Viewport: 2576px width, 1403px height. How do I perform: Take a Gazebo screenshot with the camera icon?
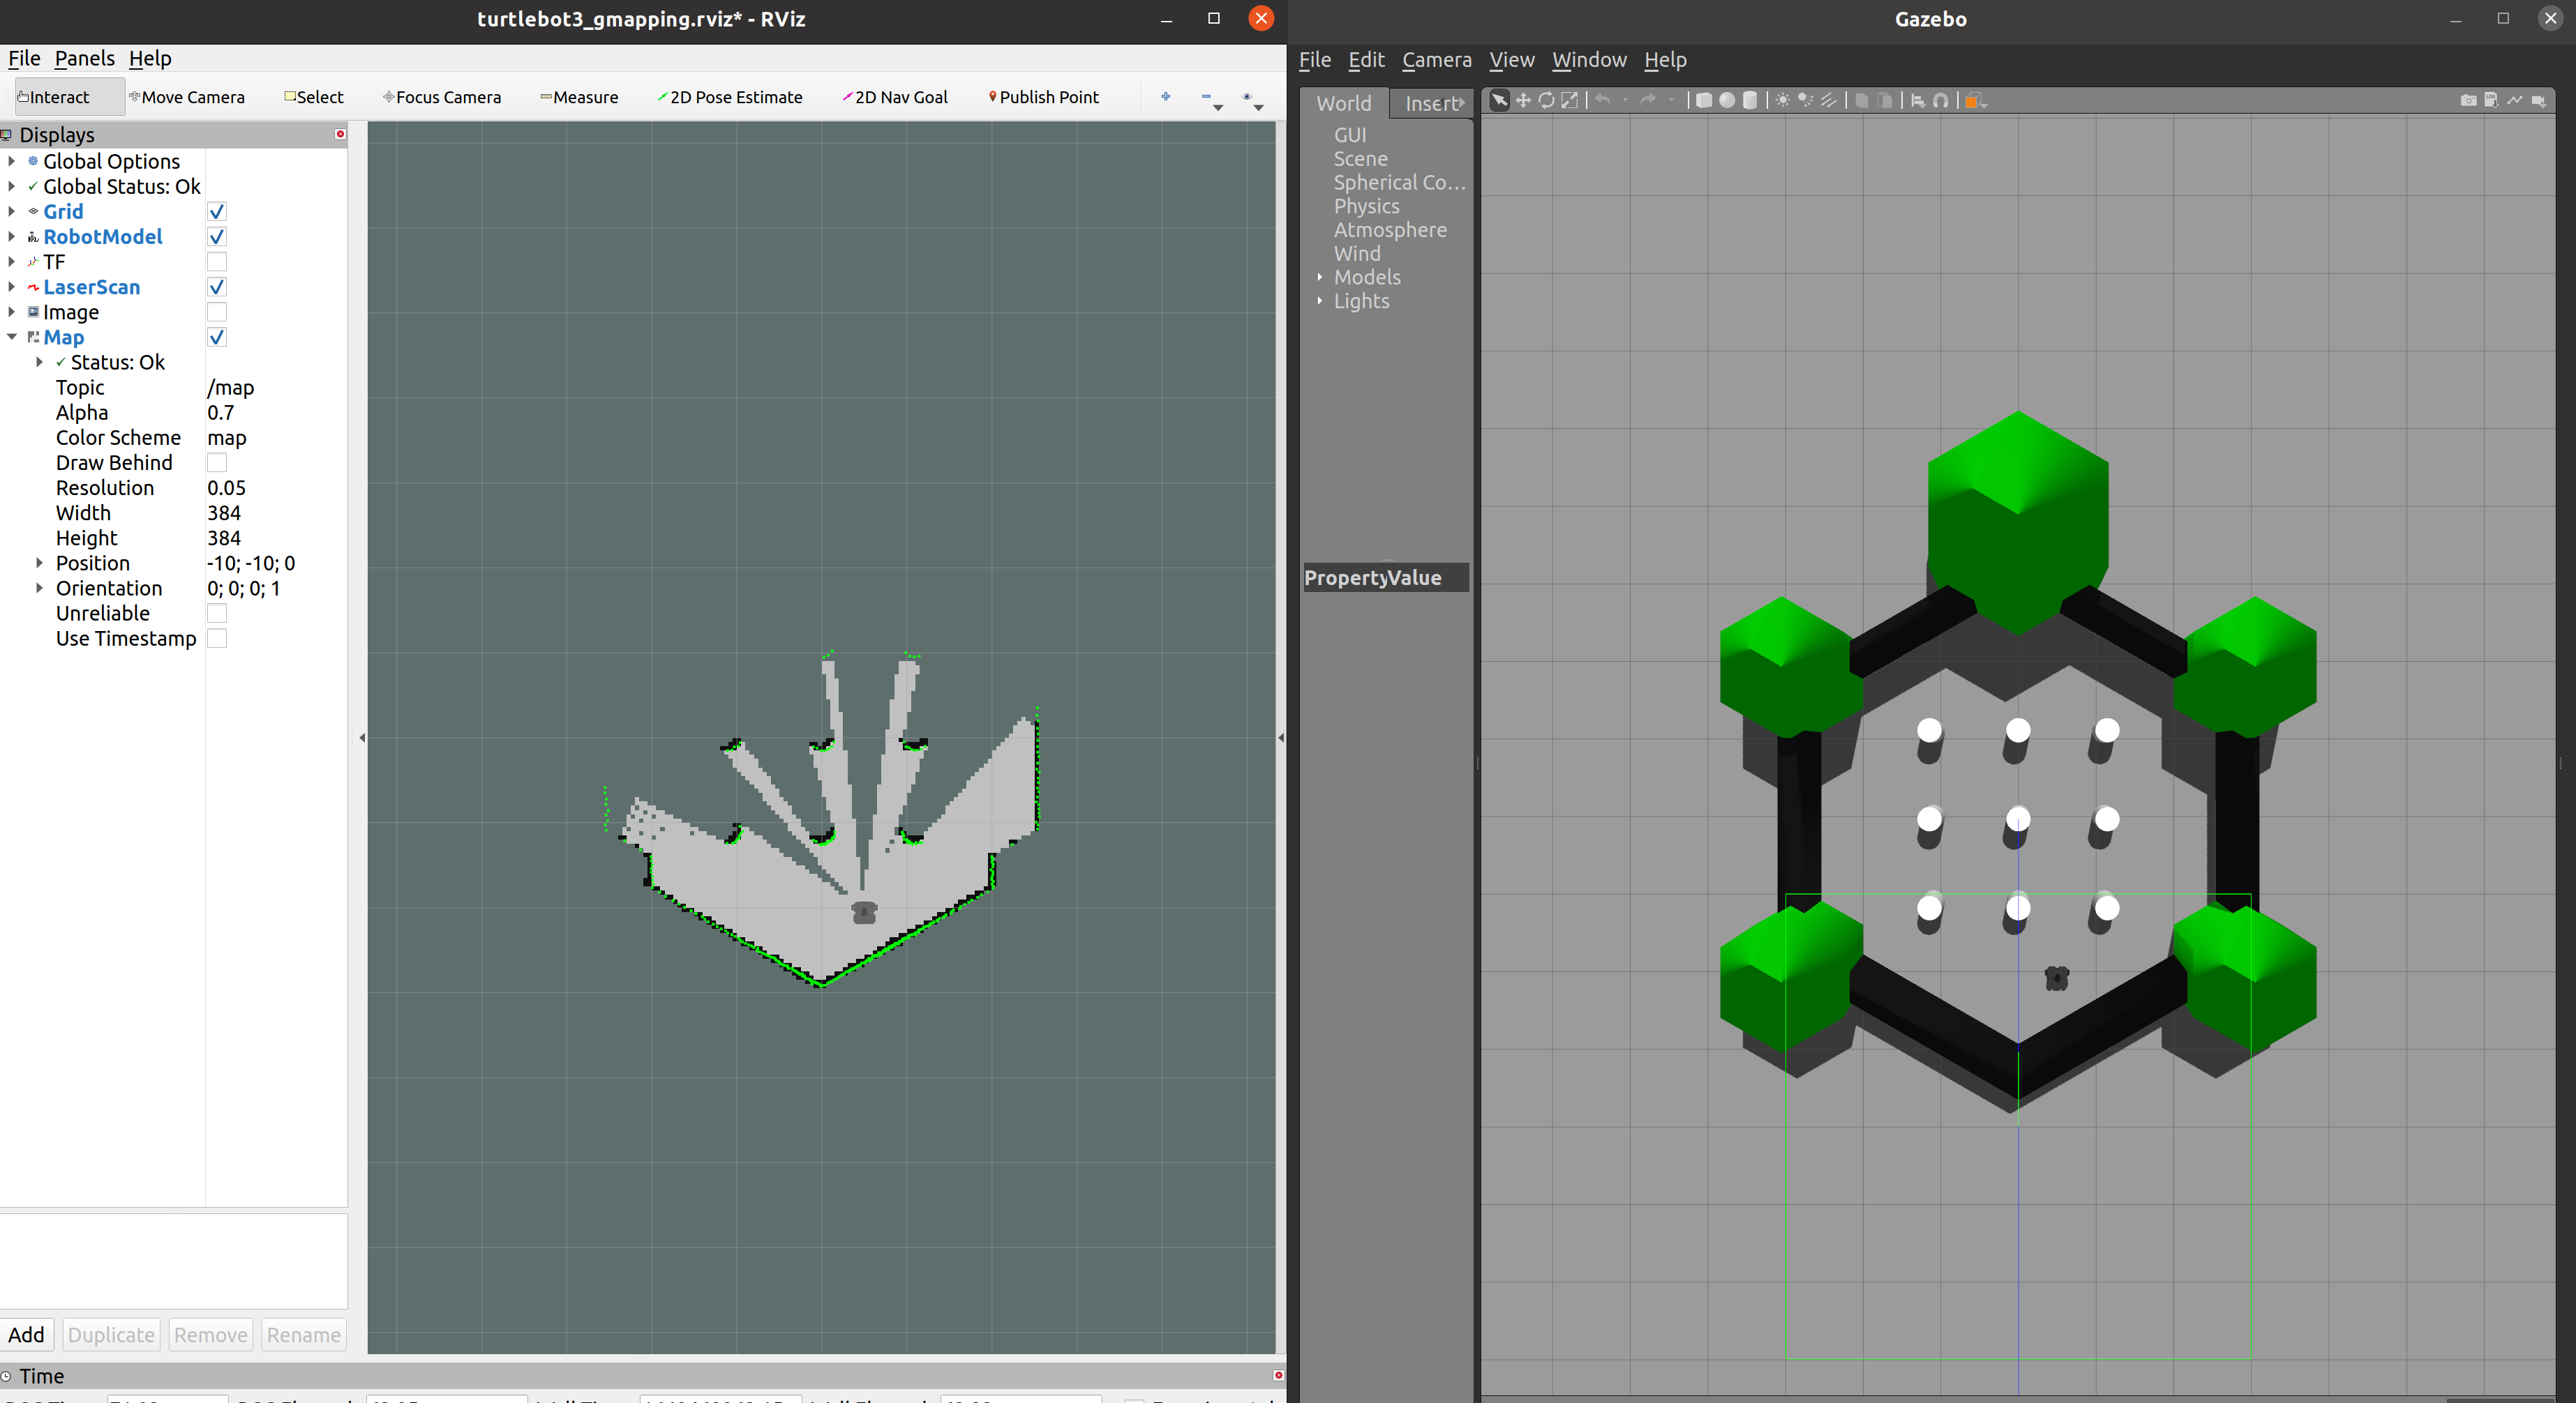2468,100
